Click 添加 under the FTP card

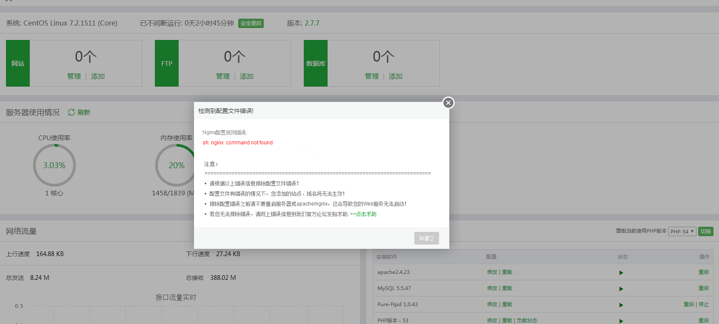(x=247, y=76)
